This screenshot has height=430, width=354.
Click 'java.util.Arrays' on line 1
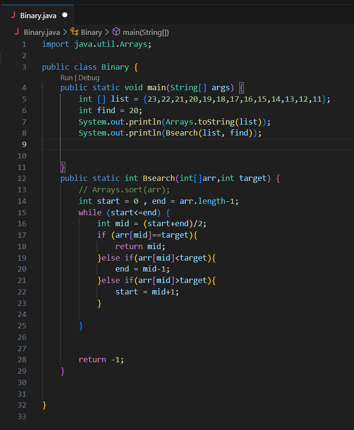click(111, 44)
